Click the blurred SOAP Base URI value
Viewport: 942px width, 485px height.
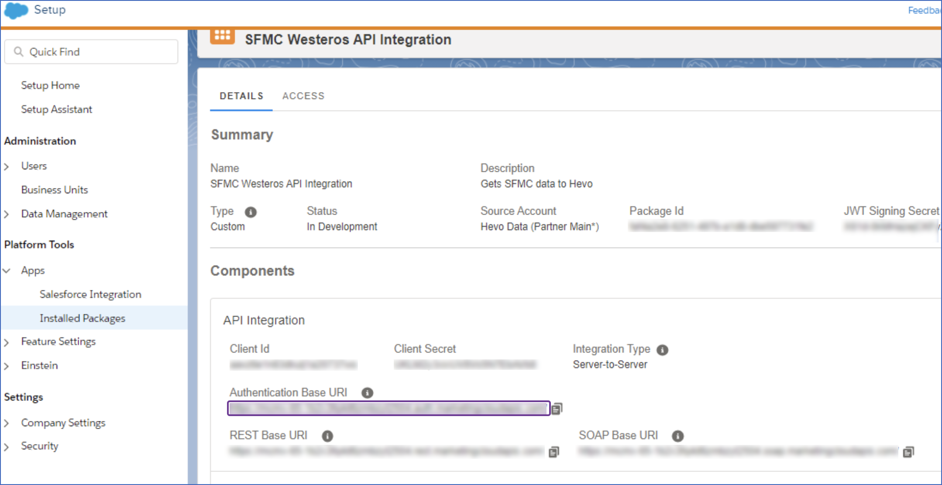(739, 451)
